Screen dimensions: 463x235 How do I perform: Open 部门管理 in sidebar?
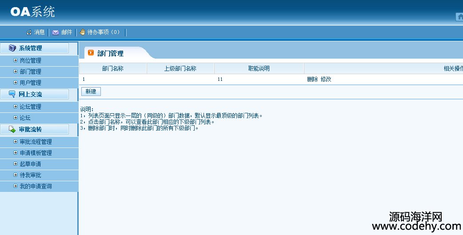[x=30, y=72]
